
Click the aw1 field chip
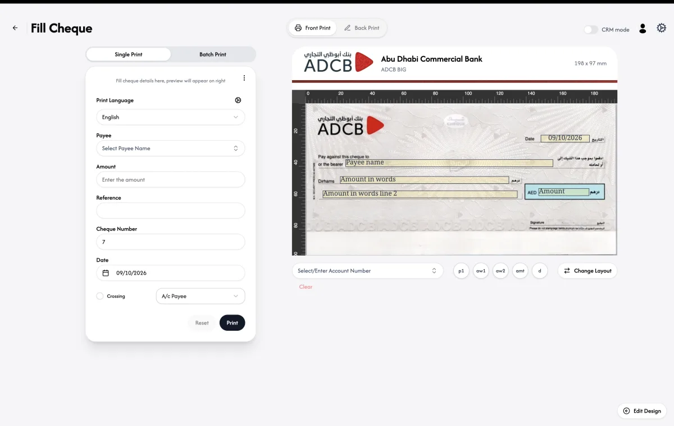pyautogui.click(x=481, y=271)
